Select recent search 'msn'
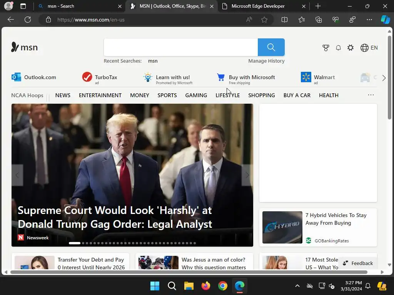 pyautogui.click(x=153, y=61)
